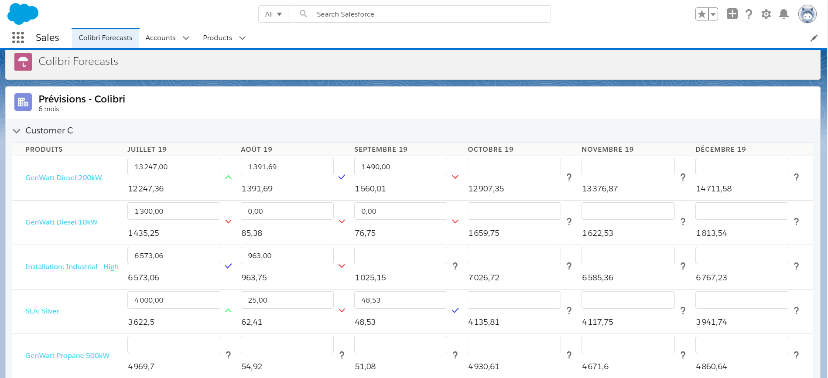Collapse the Customer C section
Viewport: 828px width, 378px height.
(17, 131)
